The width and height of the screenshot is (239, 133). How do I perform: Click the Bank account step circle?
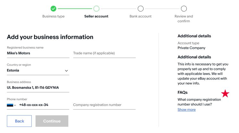140,9
